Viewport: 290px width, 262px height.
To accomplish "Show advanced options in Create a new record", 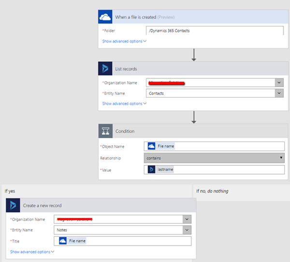I will pyautogui.click(x=32, y=252).
